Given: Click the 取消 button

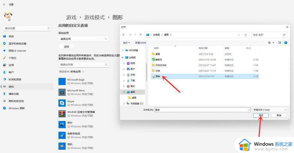Looking at the screenshot, I should click(279, 115).
